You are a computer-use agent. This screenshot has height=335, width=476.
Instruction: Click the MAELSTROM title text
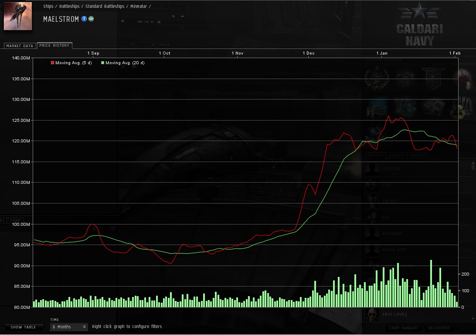[x=61, y=19]
